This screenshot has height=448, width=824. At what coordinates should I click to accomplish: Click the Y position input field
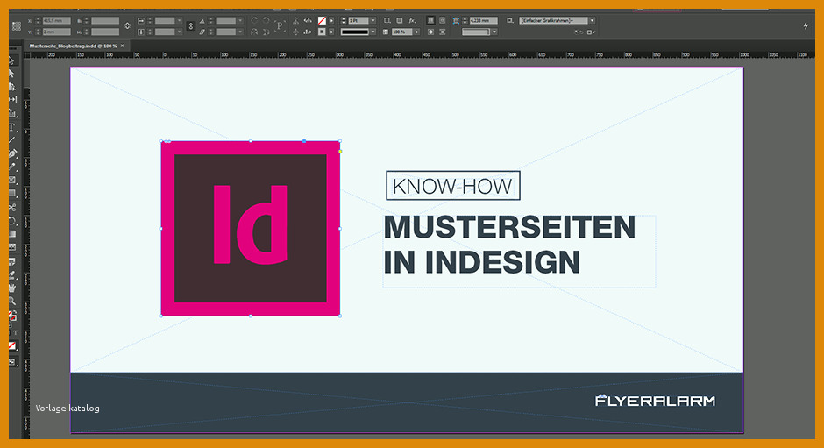click(57, 32)
